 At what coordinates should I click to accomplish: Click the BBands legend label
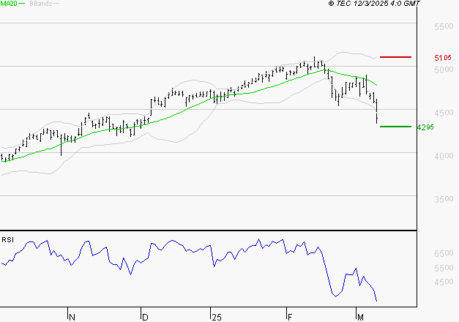[x=41, y=4]
